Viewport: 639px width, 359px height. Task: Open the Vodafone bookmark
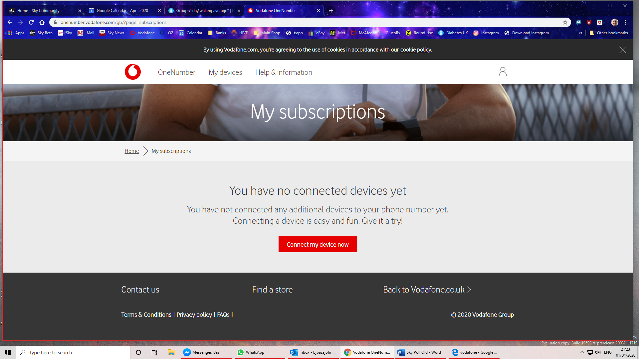pyautogui.click(x=142, y=33)
